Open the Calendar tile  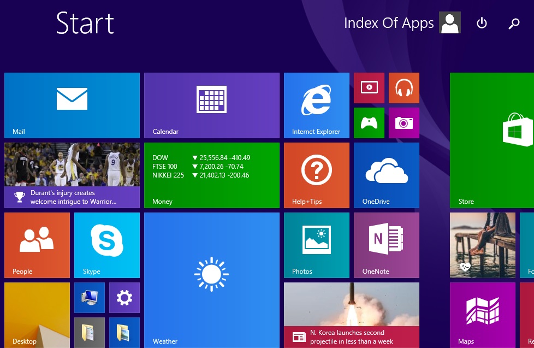[x=211, y=105]
